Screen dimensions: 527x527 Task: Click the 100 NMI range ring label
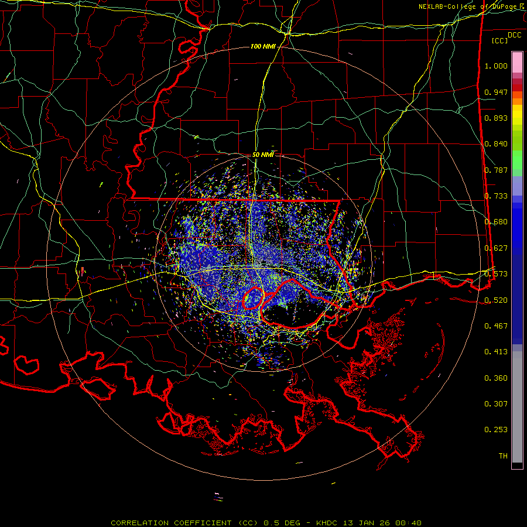(x=263, y=46)
